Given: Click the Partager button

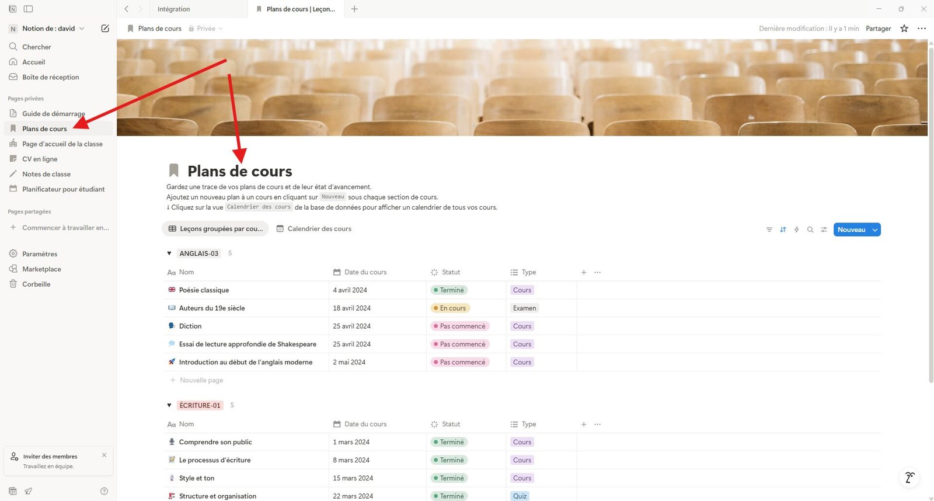Looking at the screenshot, I should [878, 28].
